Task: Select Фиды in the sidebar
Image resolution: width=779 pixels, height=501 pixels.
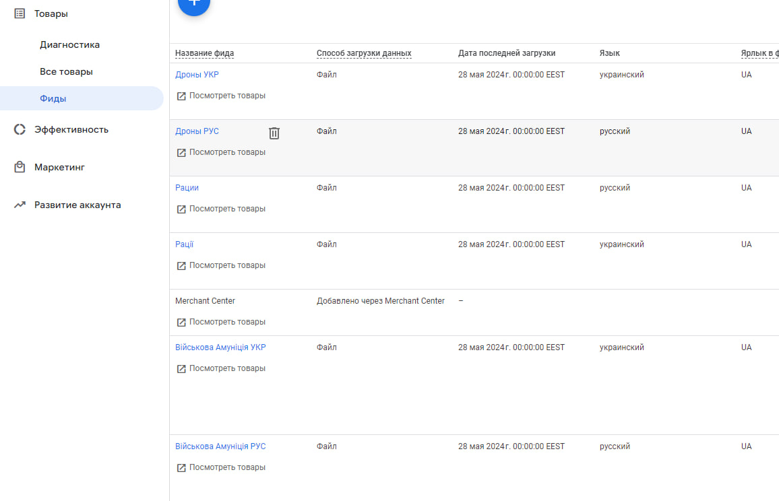Action: tap(53, 98)
